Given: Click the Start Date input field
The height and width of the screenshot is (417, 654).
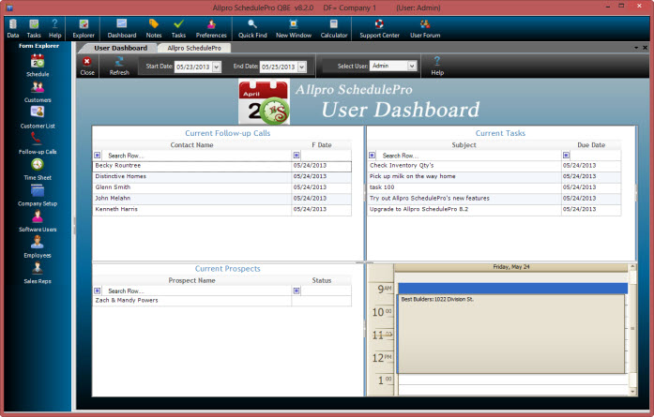Looking at the screenshot, I should (193, 67).
